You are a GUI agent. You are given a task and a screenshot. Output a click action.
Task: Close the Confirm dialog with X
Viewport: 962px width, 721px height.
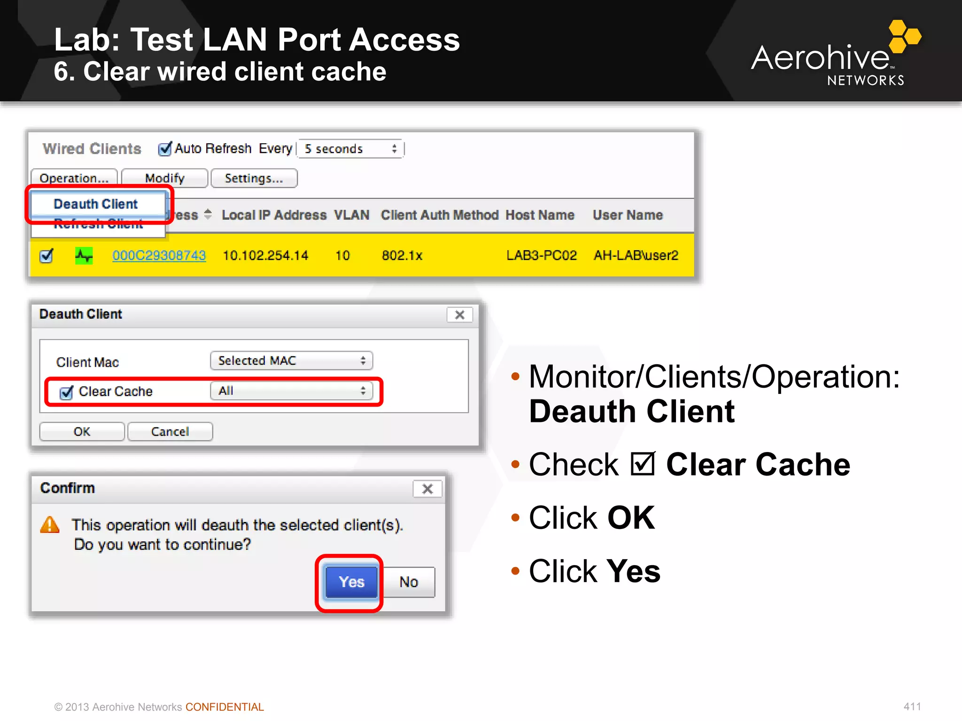coord(427,489)
